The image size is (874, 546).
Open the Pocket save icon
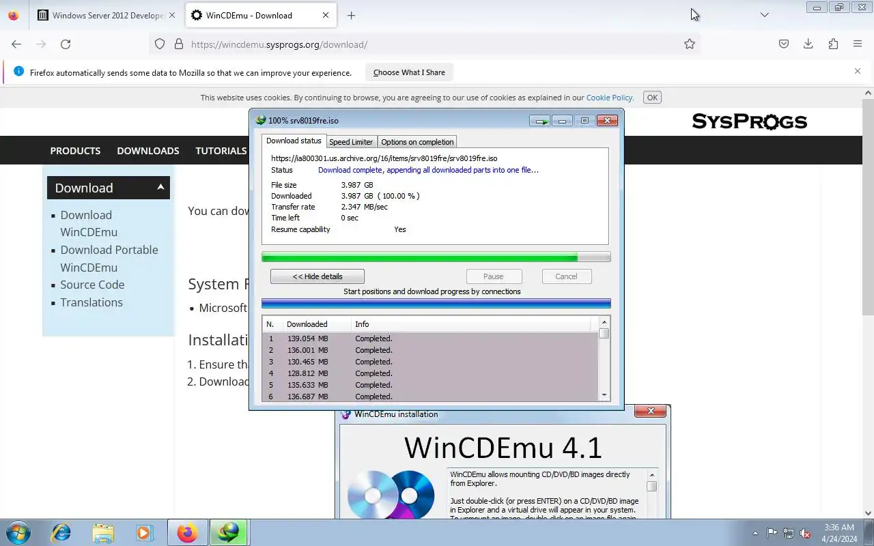pos(784,44)
